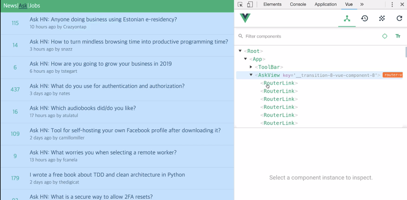Select the last visible RouterLink in tree

tap(279, 123)
